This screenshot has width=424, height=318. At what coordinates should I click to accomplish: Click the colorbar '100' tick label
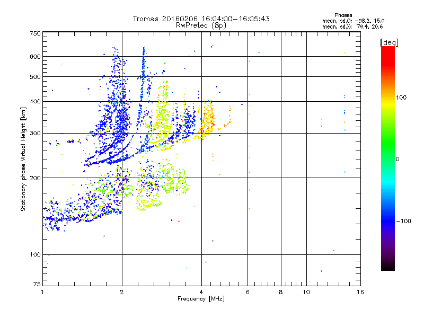[401, 98]
